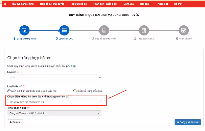Go to Nộp hồ sơ trực tuyến
The height and width of the screenshot is (131, 205).
[x=52, y=4]
